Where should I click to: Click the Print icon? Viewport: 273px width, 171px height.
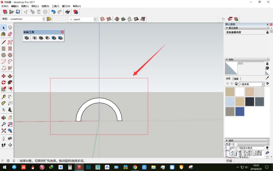point(67,12)
